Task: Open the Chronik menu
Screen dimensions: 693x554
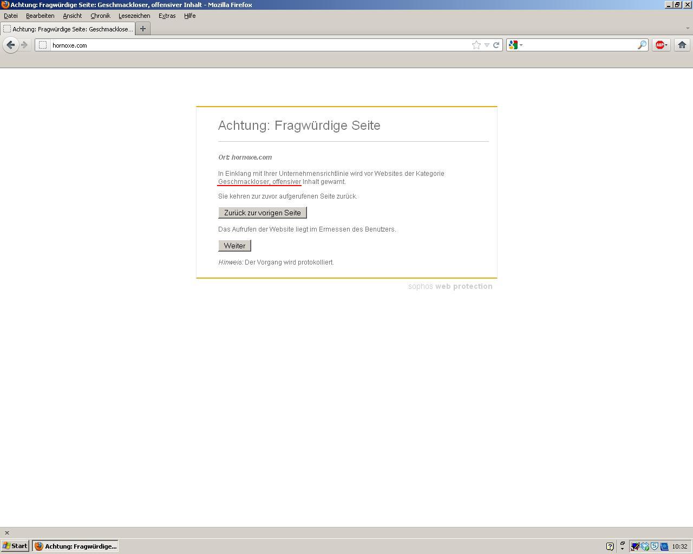Action: 100,16
